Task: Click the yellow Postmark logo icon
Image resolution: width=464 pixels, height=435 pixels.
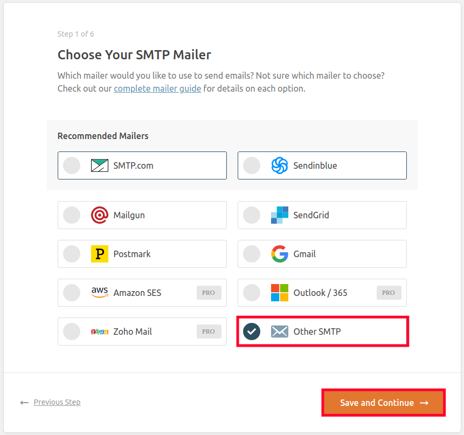Action: (x=100, y=254)
